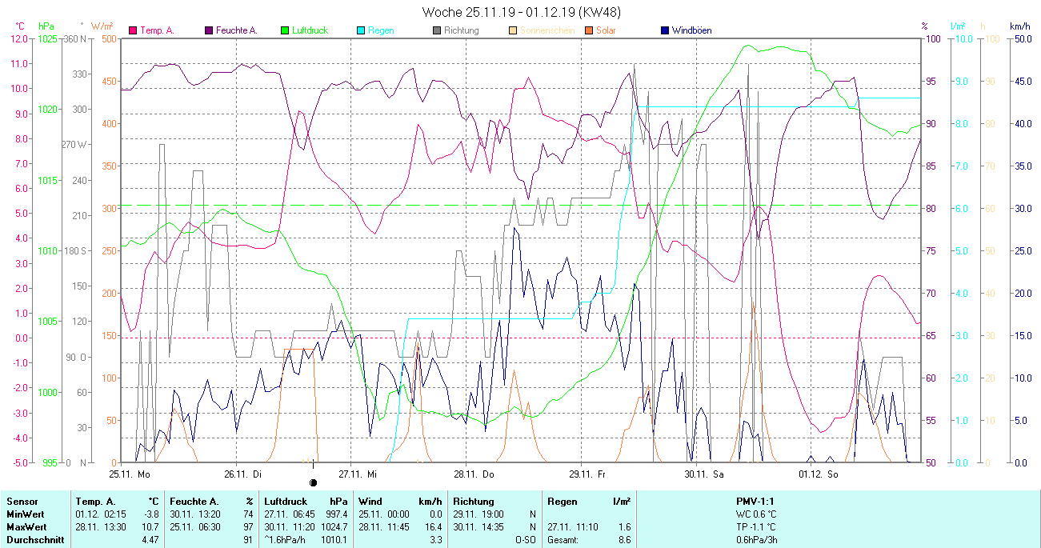1041x548 pixels.
Task: Click the 'Windböen' legend label
Action: click(692, 30)
